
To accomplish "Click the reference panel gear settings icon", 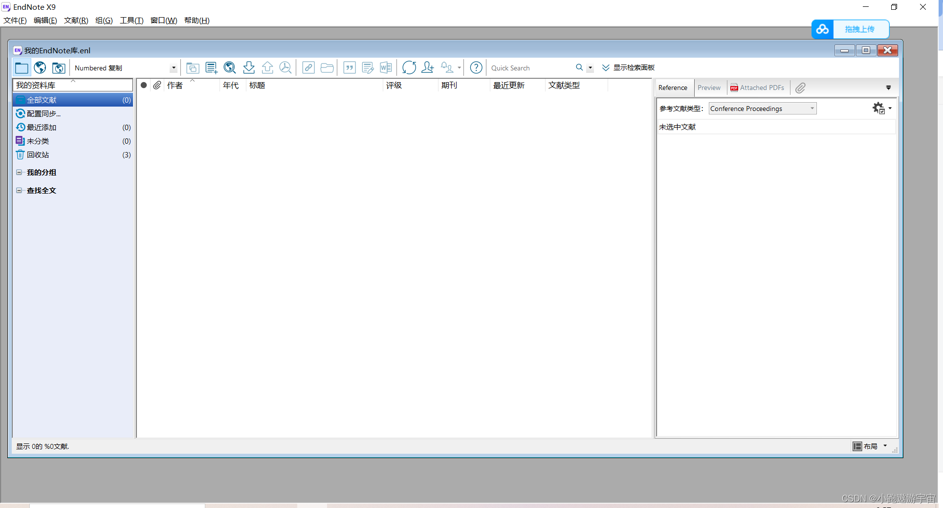I will click(x=879, y=108).
